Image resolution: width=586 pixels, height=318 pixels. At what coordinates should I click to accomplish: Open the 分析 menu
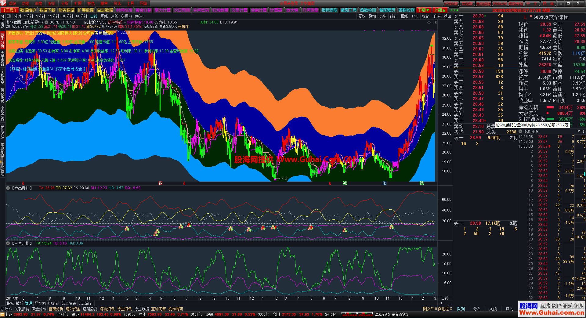click(65, 4)
